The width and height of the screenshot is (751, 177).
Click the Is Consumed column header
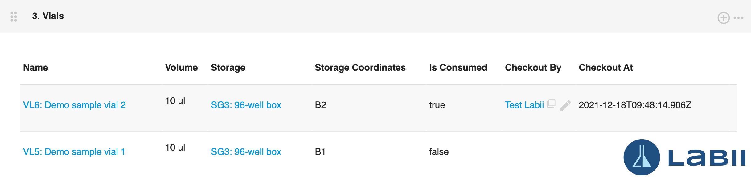(458, 68)
